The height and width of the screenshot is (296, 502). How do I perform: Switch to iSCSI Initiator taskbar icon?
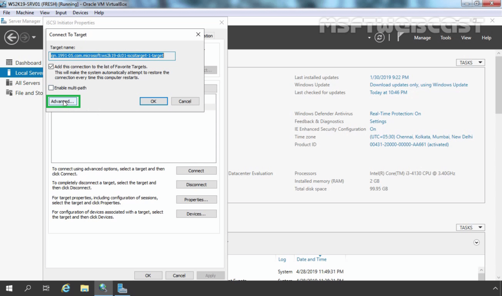[x=103, y=288]
